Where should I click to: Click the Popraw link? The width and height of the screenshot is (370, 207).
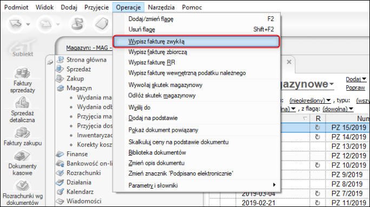(355, 88)
